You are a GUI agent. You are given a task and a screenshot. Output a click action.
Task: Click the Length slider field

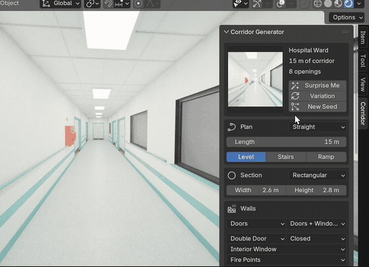pyautogui.click(x=287, y=142)
